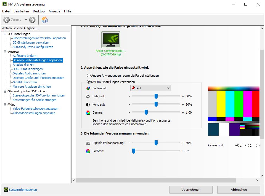The image size is (265, 196).
Task: Click the horizontal scrollbar right arrow
Action: (257, 181)
